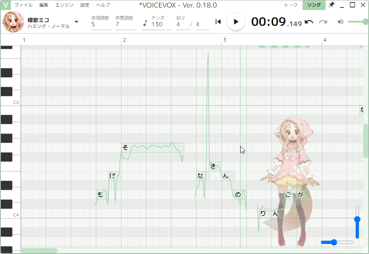Open the 編集 menu

[44, 5]
